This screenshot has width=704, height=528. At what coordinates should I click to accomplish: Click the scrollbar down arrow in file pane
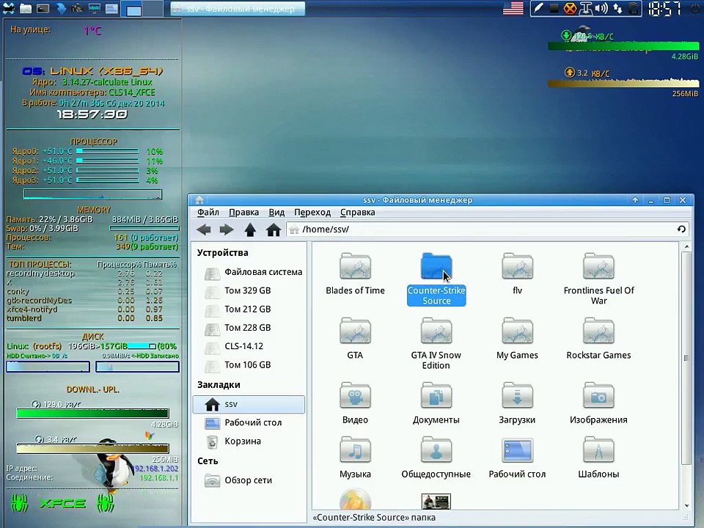[686, 505]
